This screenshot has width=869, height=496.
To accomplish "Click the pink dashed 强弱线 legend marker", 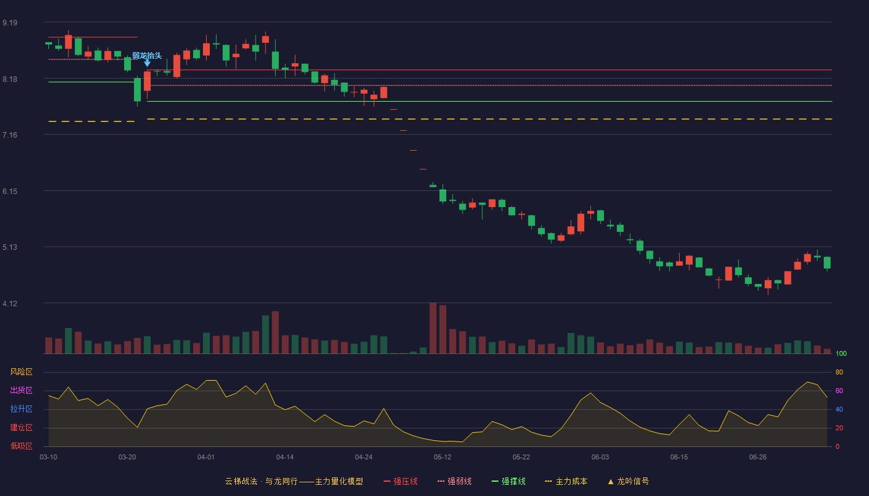I will 441,482.
